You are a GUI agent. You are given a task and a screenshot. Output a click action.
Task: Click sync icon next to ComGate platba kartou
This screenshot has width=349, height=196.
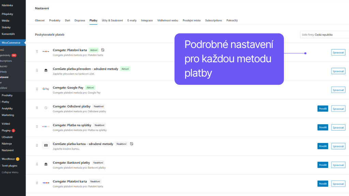tap(132, 144)
